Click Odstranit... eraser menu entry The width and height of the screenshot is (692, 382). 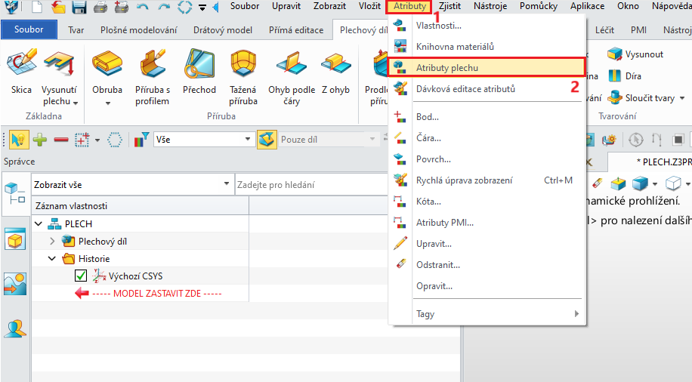(487, 265)
